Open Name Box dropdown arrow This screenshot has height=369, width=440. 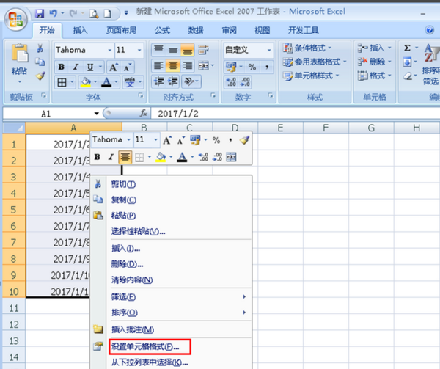(97, 114)
